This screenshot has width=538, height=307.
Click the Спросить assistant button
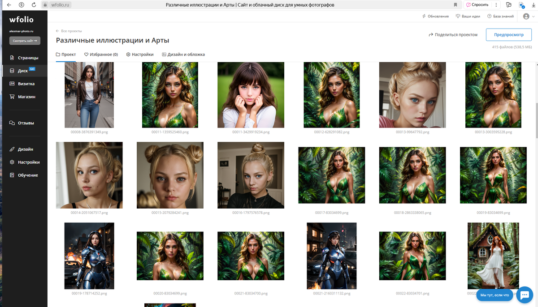click(477, 5)
